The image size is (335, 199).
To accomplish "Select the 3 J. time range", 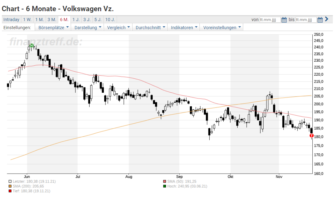I will coord(87,20).
